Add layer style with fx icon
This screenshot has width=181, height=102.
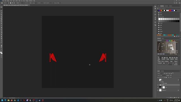click(x=169, y=98)
